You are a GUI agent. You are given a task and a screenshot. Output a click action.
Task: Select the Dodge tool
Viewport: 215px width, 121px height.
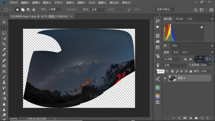[x=4, y=115]
